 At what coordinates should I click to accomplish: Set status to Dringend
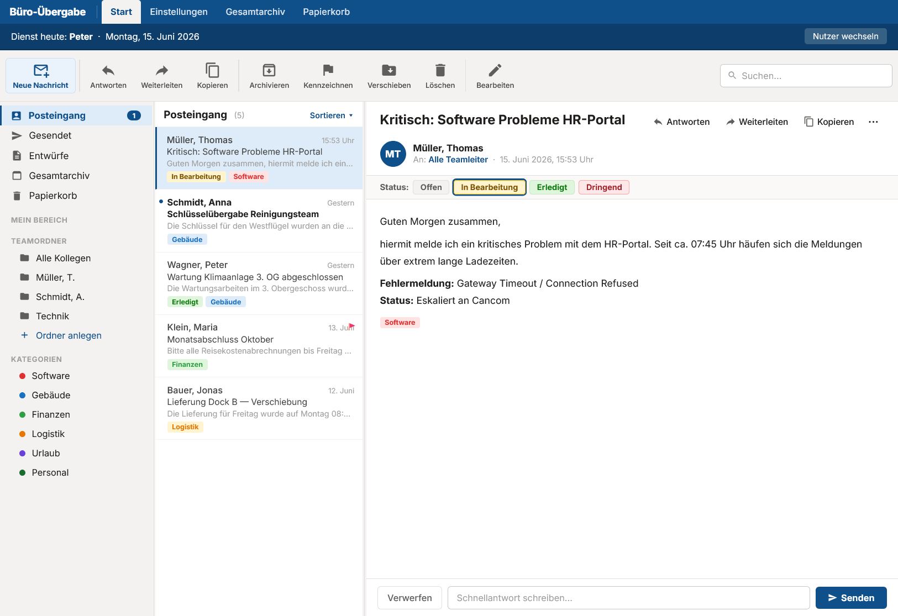pos(604,187)
